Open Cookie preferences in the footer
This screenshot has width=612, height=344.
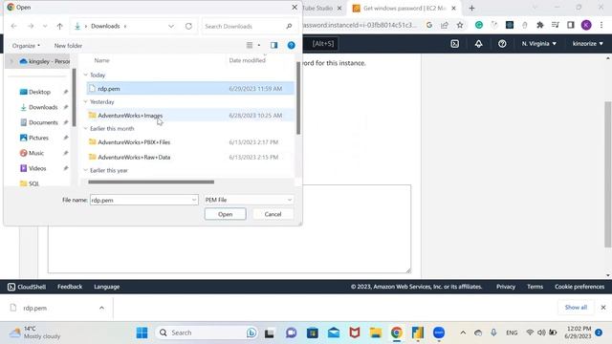point(579,287)
